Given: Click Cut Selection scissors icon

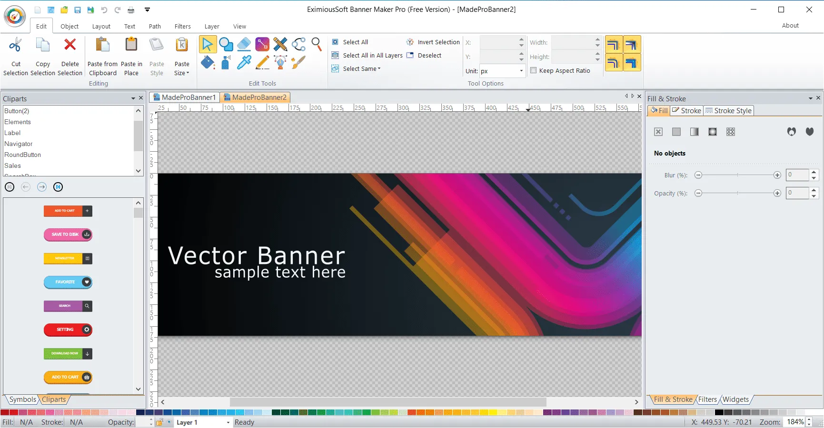Looking at the screenshot, I should coord(16,45).
